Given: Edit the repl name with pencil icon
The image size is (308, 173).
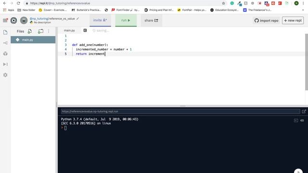Looking at the screenshot, I should pos(78,19).
